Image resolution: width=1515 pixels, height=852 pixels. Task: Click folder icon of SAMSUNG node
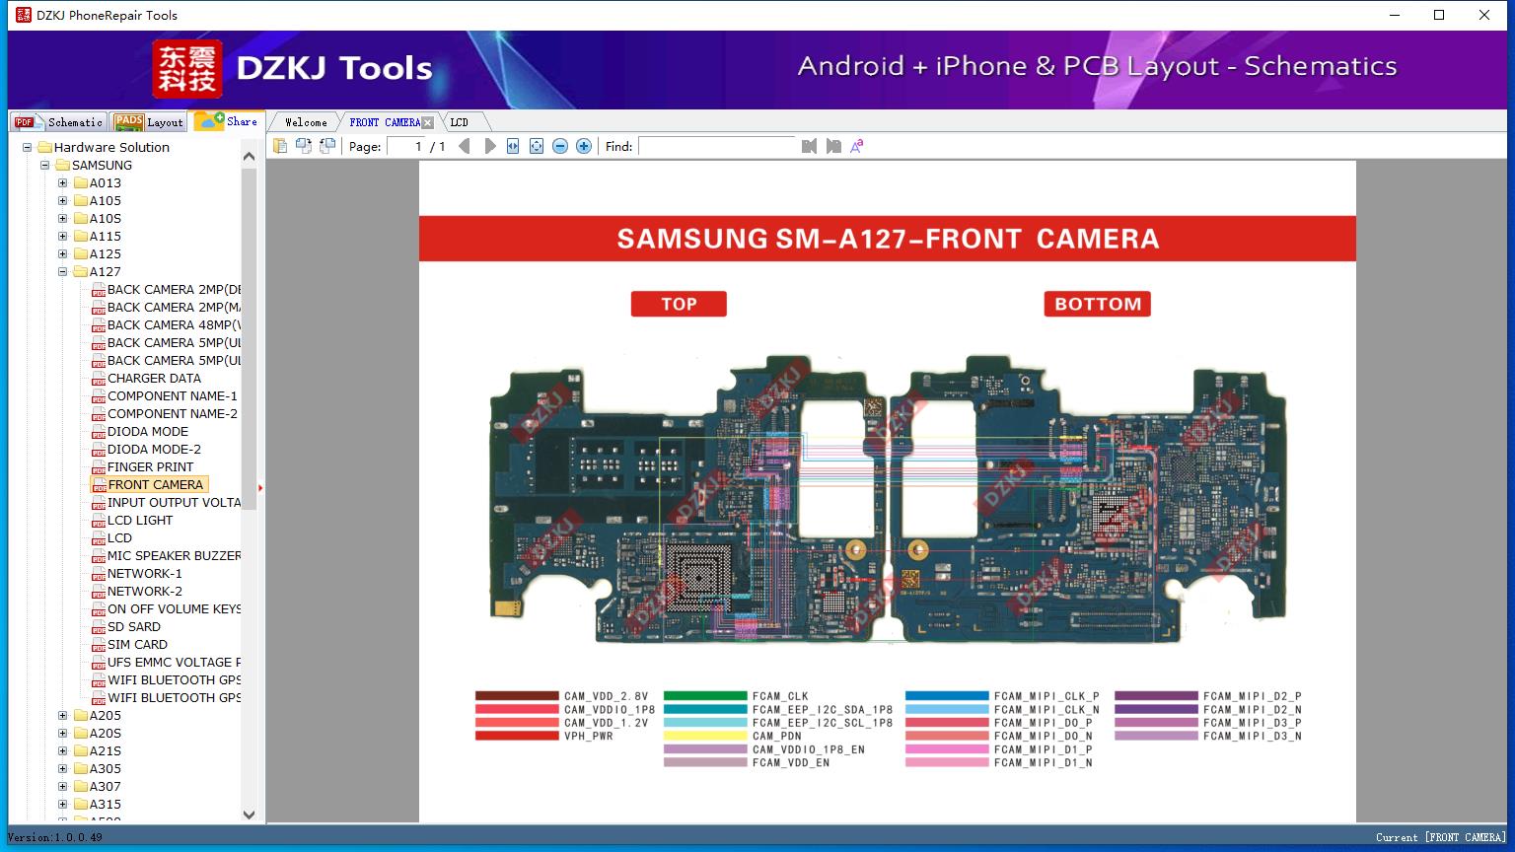click(x=63, y=166)
